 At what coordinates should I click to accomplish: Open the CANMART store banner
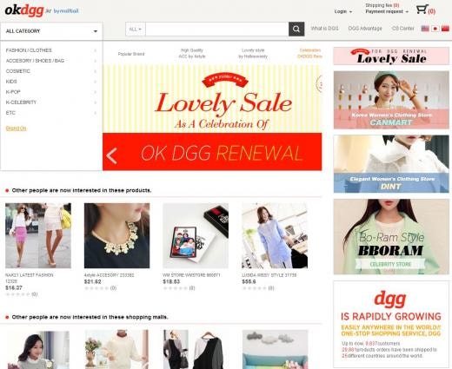pyautogui.click(x=391, y=100)
